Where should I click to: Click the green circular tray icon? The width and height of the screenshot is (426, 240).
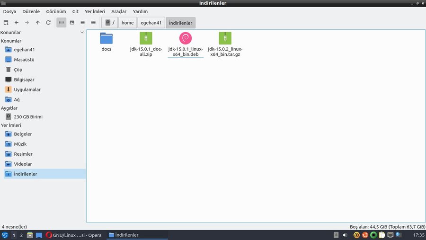coord(373,235)
